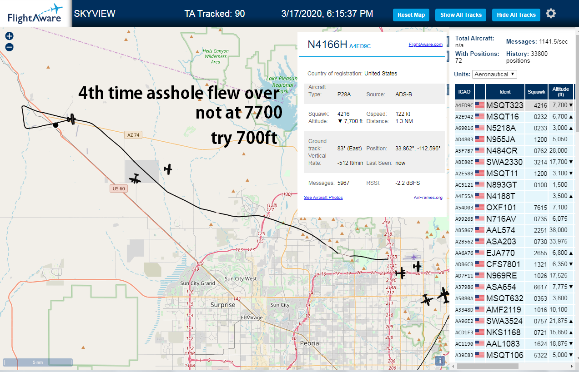Select the MSQT11 row
Screen dimensions: 579x372
[514, 173]
